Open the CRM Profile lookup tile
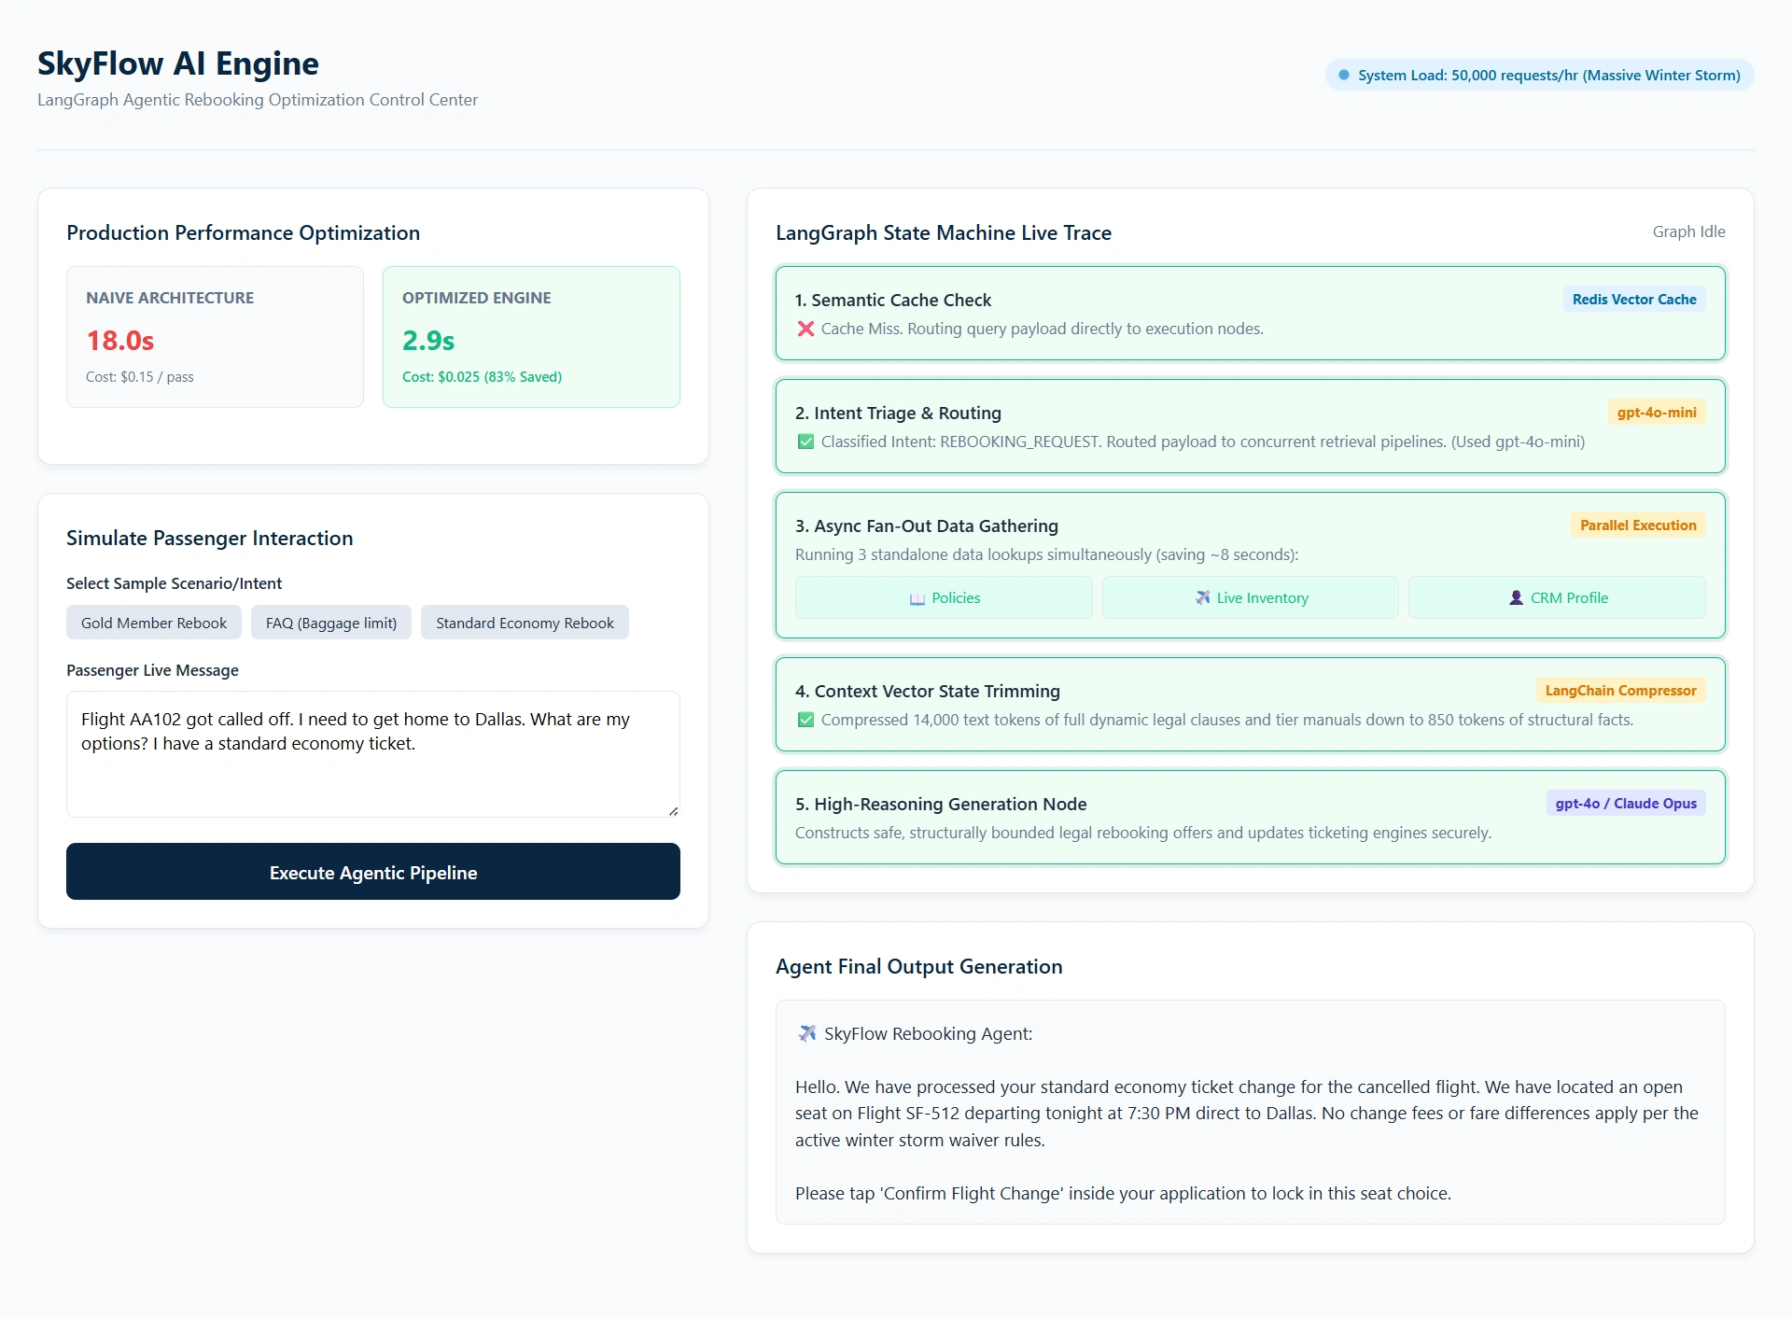Image resolution: width=1792 pixels, height=1318 pixels. (1557, 597)
